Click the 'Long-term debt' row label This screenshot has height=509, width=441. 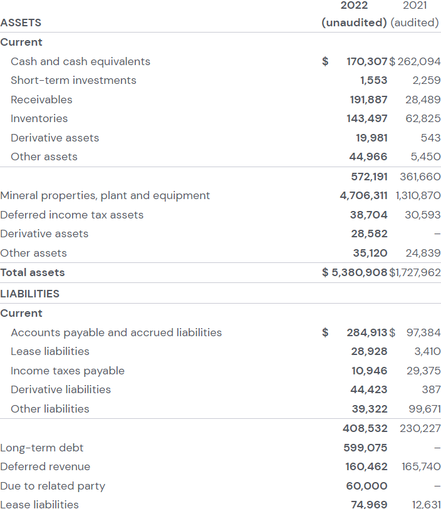(41, 448)
